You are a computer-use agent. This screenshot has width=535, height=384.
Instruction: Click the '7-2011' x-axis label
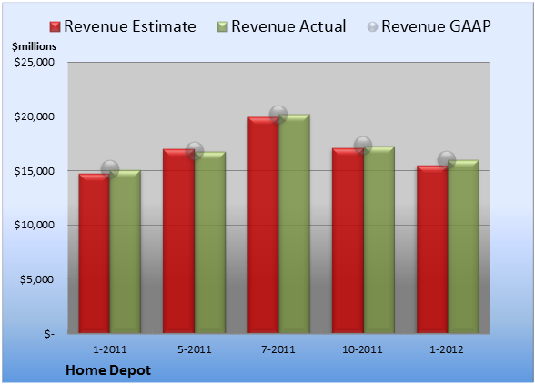tap(278, 349)
